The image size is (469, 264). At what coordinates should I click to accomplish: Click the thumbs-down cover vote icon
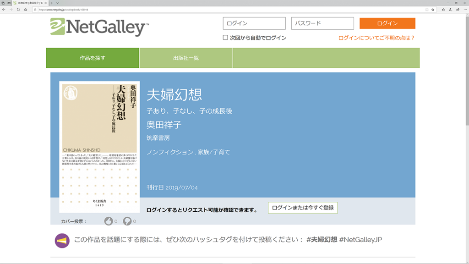(x=127, y=221)
